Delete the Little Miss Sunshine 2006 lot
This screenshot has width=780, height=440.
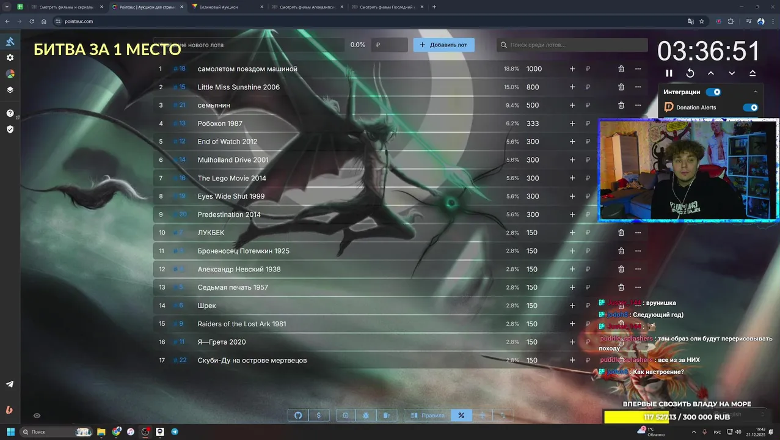point(621,87)
